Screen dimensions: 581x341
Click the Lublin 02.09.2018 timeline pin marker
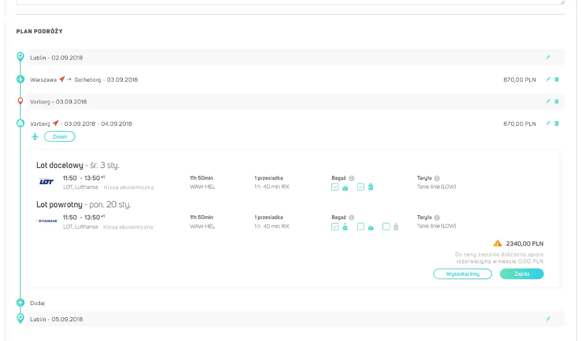tap(20, 57)
